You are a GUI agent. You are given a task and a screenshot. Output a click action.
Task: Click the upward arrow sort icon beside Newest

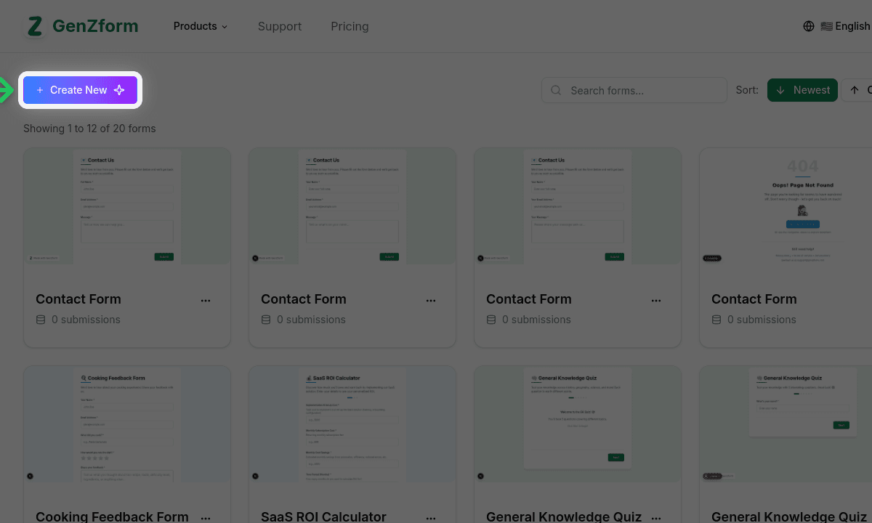(855, 89)
